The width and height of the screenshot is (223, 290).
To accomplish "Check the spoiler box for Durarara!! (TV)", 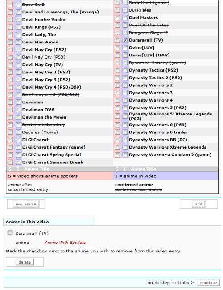I will click(x=117, y=40).
